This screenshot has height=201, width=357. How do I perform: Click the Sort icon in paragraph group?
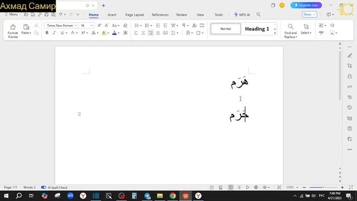coord(195,26)
